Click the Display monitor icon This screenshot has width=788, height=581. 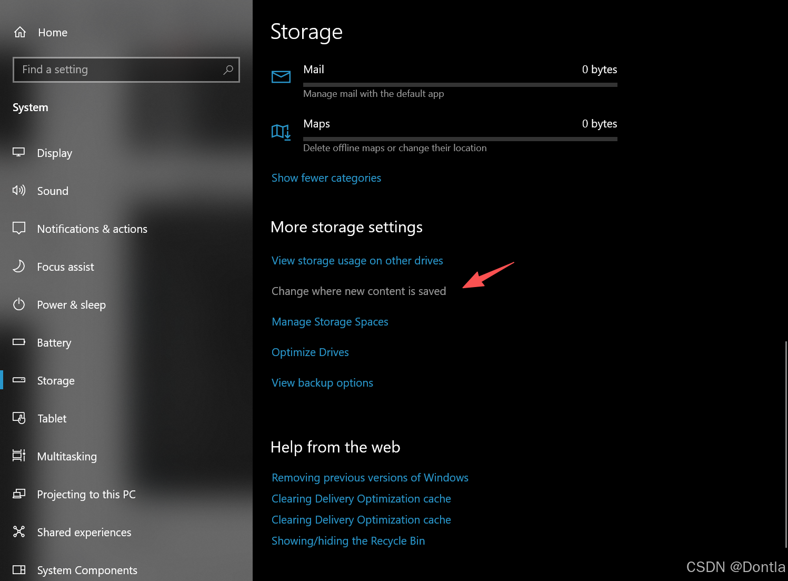[19, 152]
